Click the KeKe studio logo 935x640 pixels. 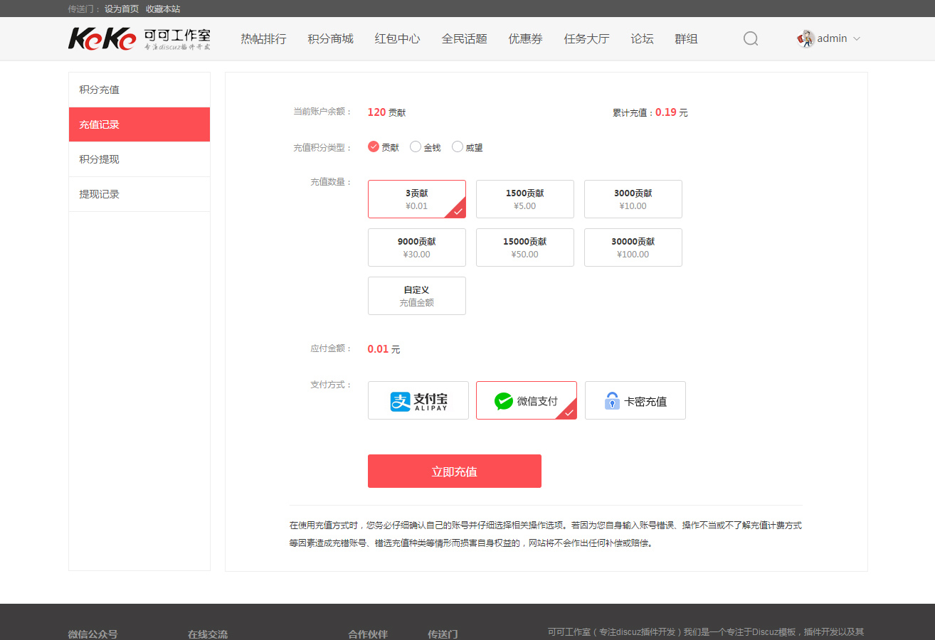(139, 38)
